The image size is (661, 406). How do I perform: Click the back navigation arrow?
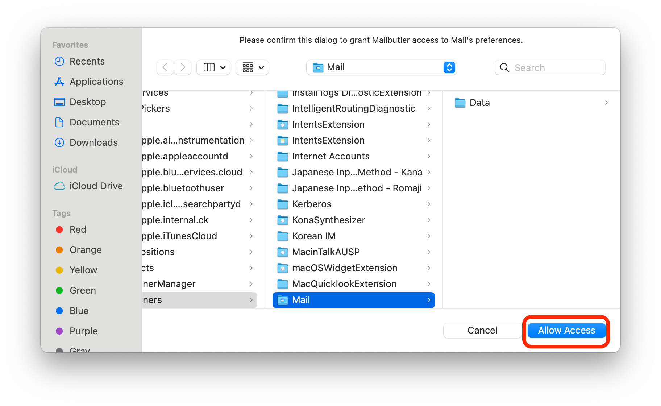[165, 67]
